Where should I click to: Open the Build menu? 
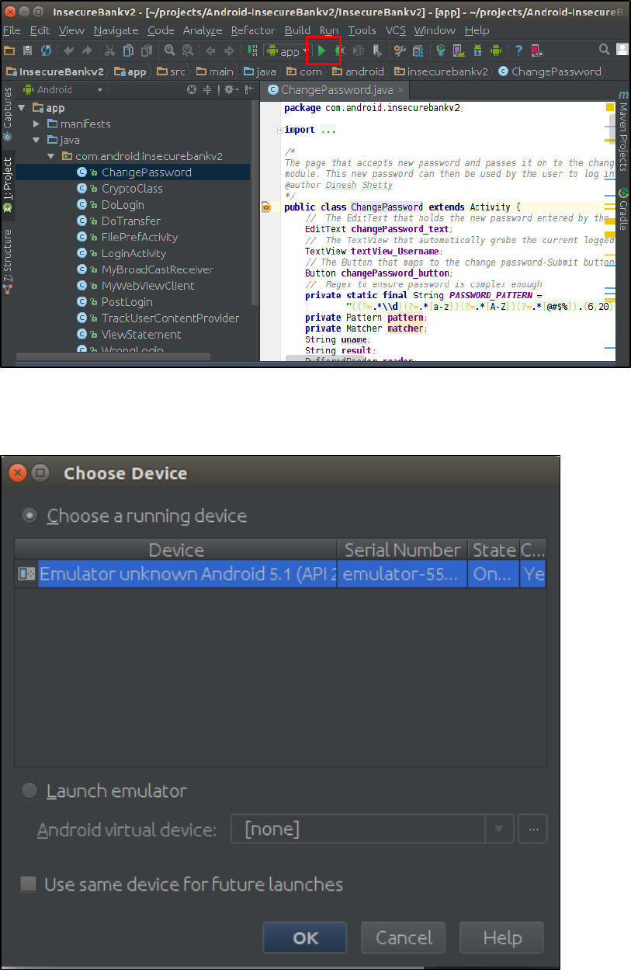coord(297,30)
